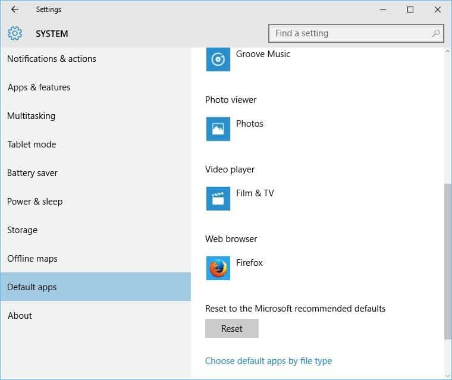Image resolution: width=452 pixels, height=380 pixels.
Task: Select Default apps in sidebar
Action: click(95, 287)
